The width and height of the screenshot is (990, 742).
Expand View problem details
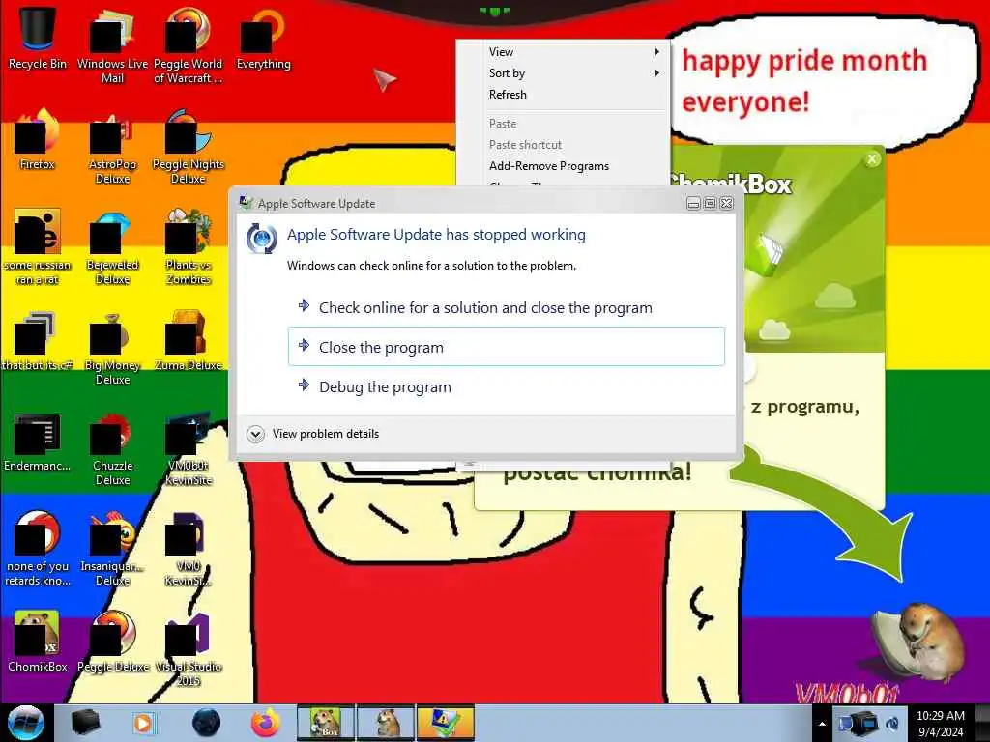click(x=313, y=434)
